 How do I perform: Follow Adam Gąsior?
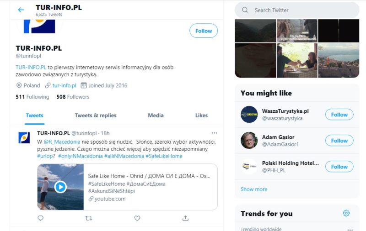point(339,141)
